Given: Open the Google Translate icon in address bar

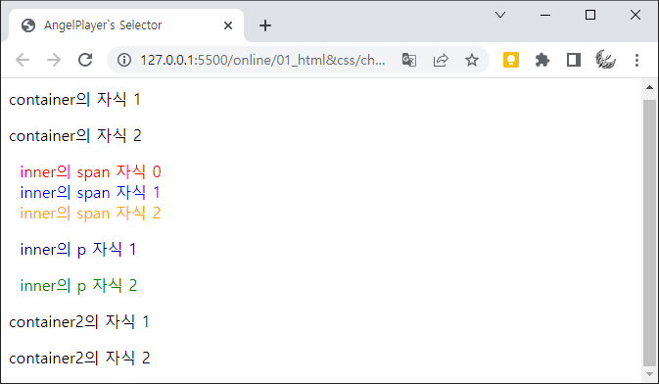Looking at the screenshot, I should (x=409, y=60).
